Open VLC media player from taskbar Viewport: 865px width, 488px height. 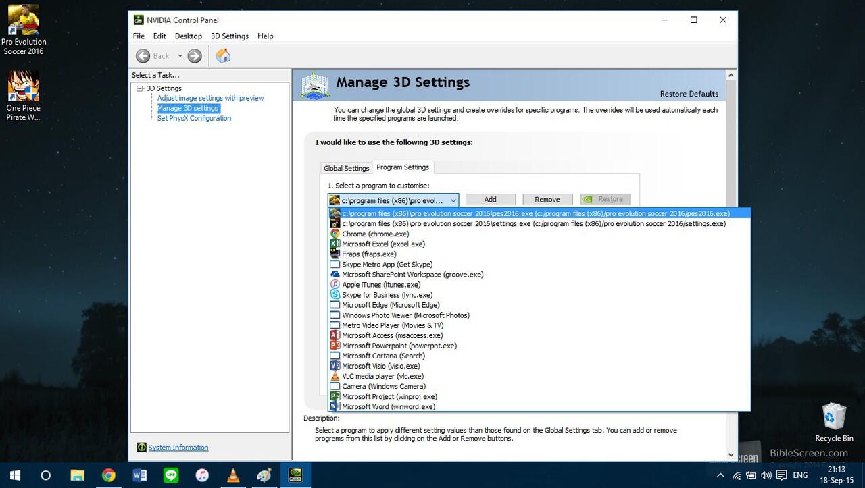click(233, 475)
